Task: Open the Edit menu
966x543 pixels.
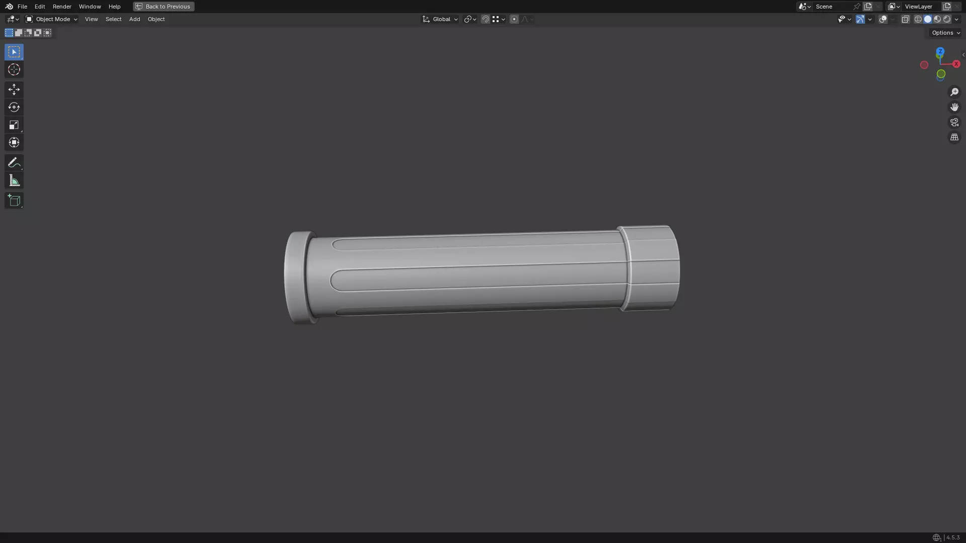Action: click(x=40, y=7)
